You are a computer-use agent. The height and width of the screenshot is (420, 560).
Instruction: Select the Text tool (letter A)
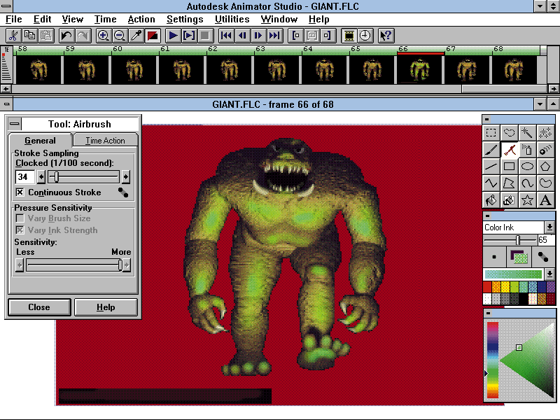(546, 201)
